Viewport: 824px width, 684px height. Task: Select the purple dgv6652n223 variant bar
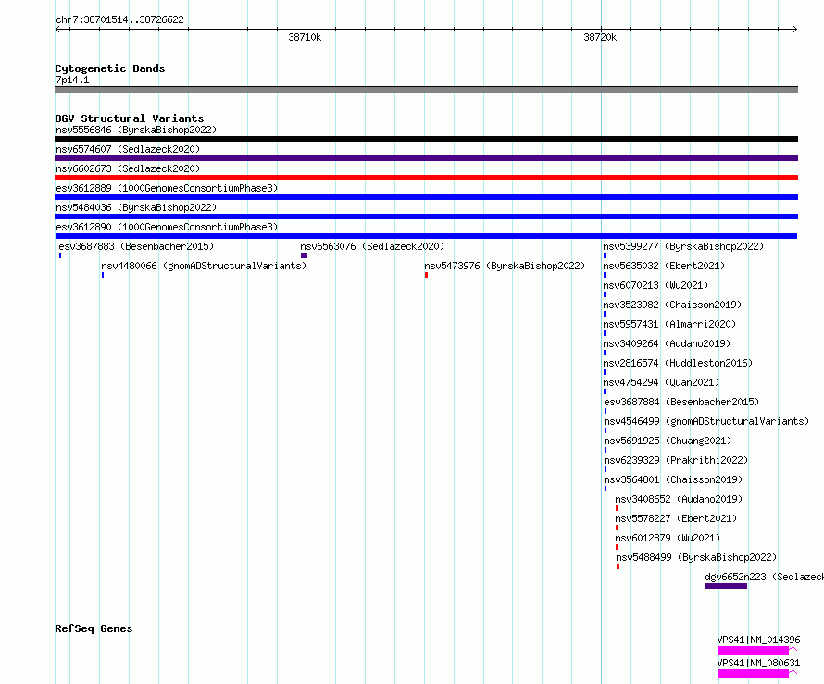coord(726,586)
